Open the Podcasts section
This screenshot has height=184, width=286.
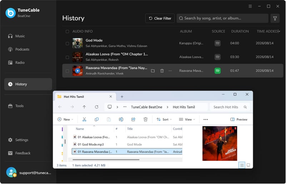(28, 49)
